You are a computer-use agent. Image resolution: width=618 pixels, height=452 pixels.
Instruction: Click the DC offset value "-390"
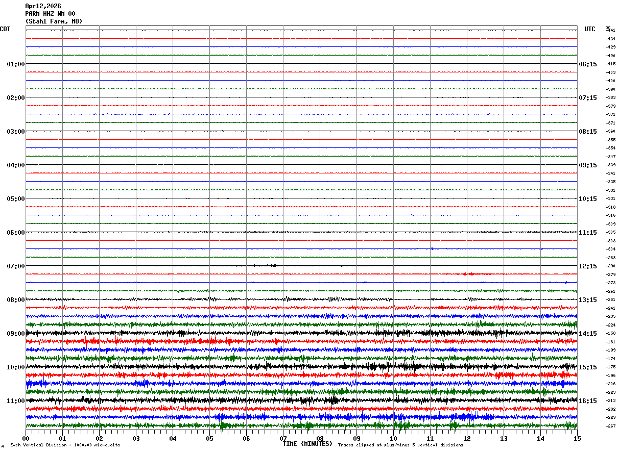click(x=610, y=89)
